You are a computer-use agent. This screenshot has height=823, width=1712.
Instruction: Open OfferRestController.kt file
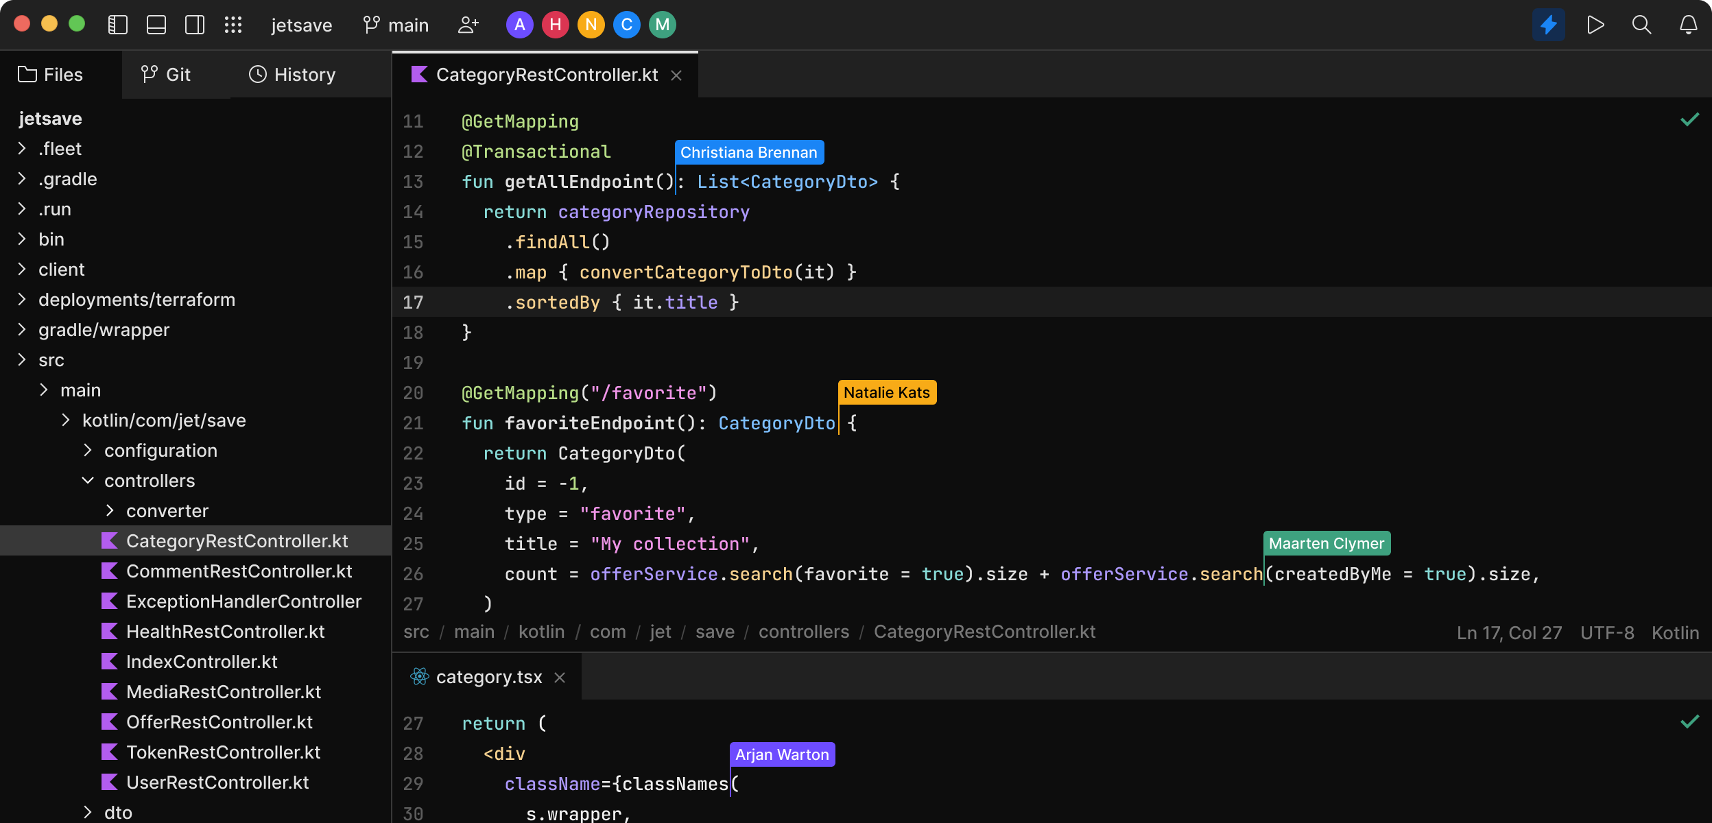click(219, 722)
